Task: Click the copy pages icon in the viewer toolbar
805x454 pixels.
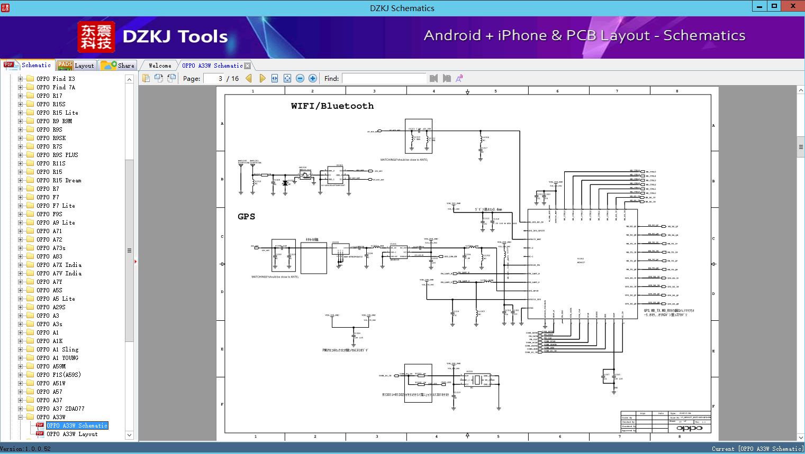Action: click(146, 78)
